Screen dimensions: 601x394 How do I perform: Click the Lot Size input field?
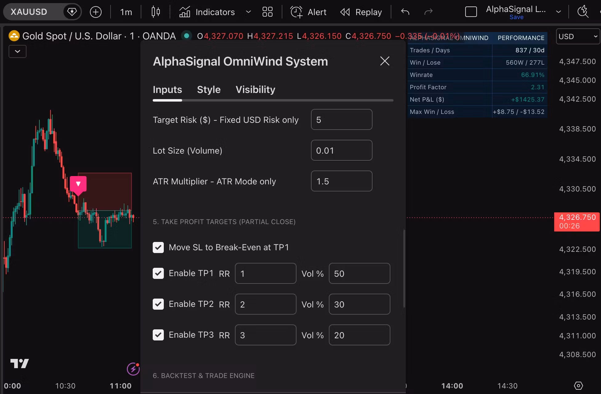point(341,150)
